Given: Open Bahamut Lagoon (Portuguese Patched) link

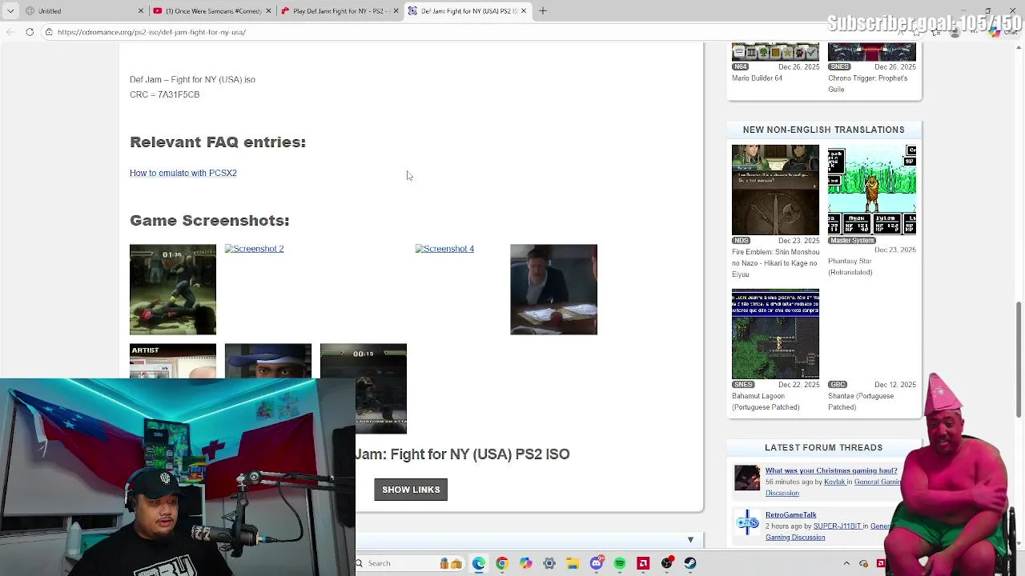Looking at the screenshot, I should [x=766, y=402].
